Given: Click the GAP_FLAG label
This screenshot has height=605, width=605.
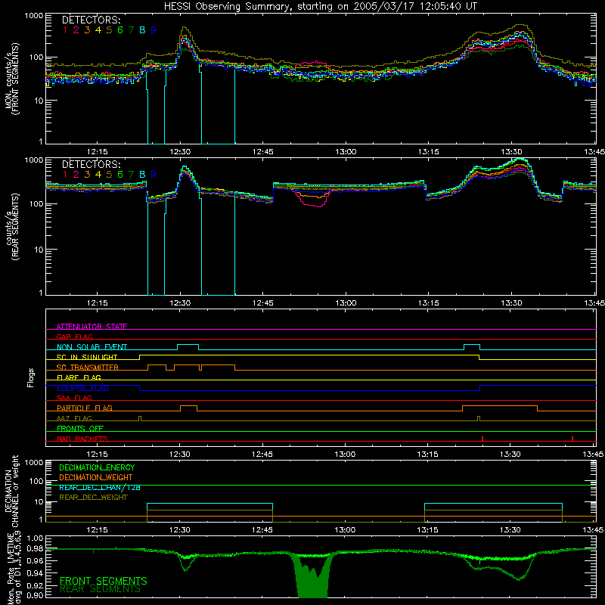Looking at the screenshot, I should click(74, 337).
